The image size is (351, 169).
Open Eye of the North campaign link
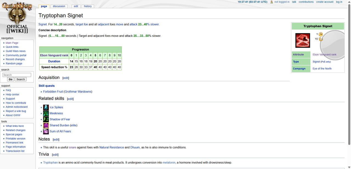(x=322, y=69)
